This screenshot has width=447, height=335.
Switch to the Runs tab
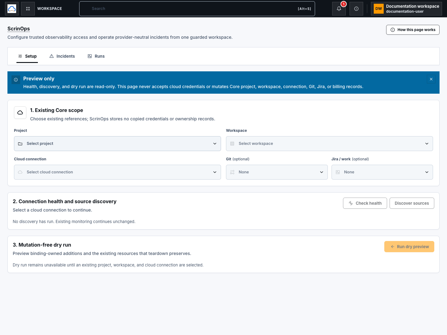tap(96, 56)
